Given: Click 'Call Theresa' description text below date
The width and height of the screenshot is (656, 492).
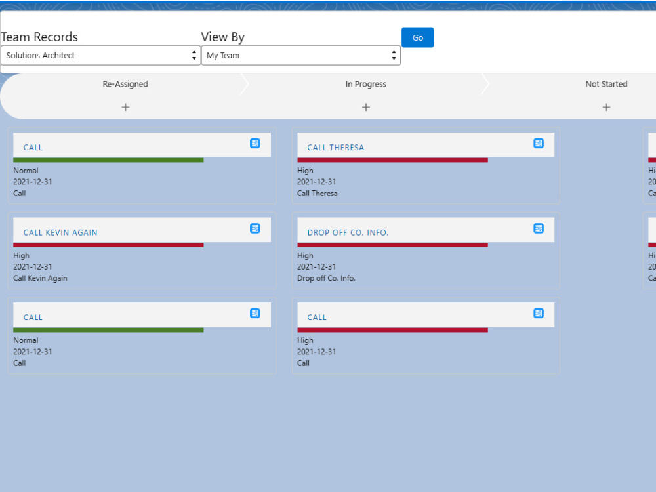Looking at the screenshot, I should 317,194.
